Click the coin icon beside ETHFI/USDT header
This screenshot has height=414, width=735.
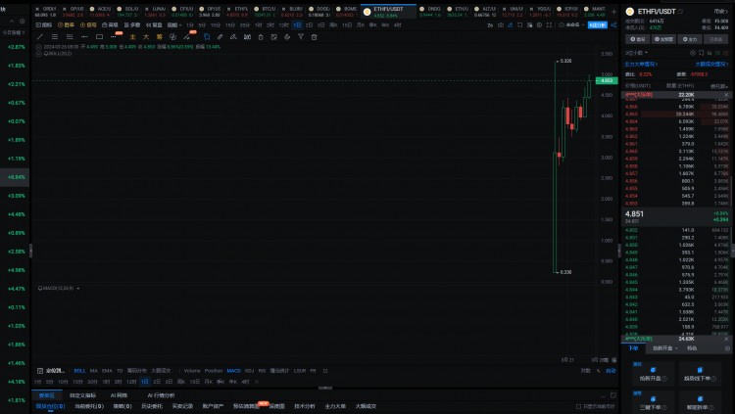click(628, 11)
